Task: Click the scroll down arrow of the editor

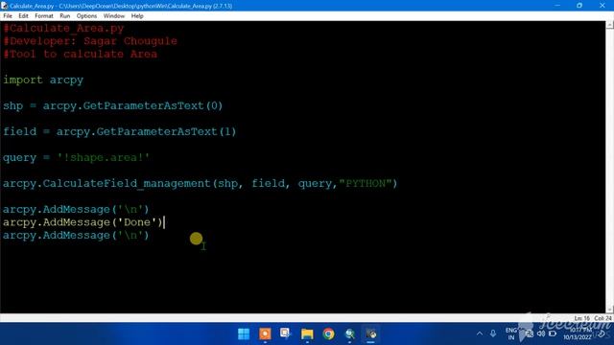Action: [610, 310]
